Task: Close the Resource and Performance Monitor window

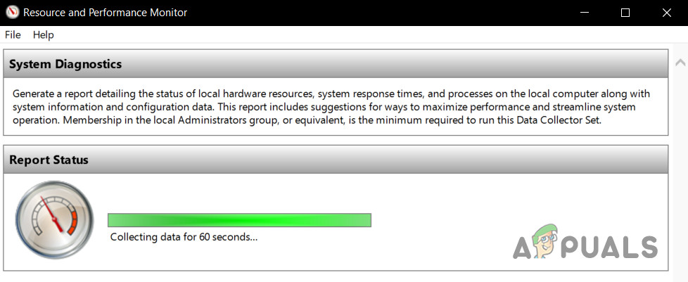Action: coord(665,13)
